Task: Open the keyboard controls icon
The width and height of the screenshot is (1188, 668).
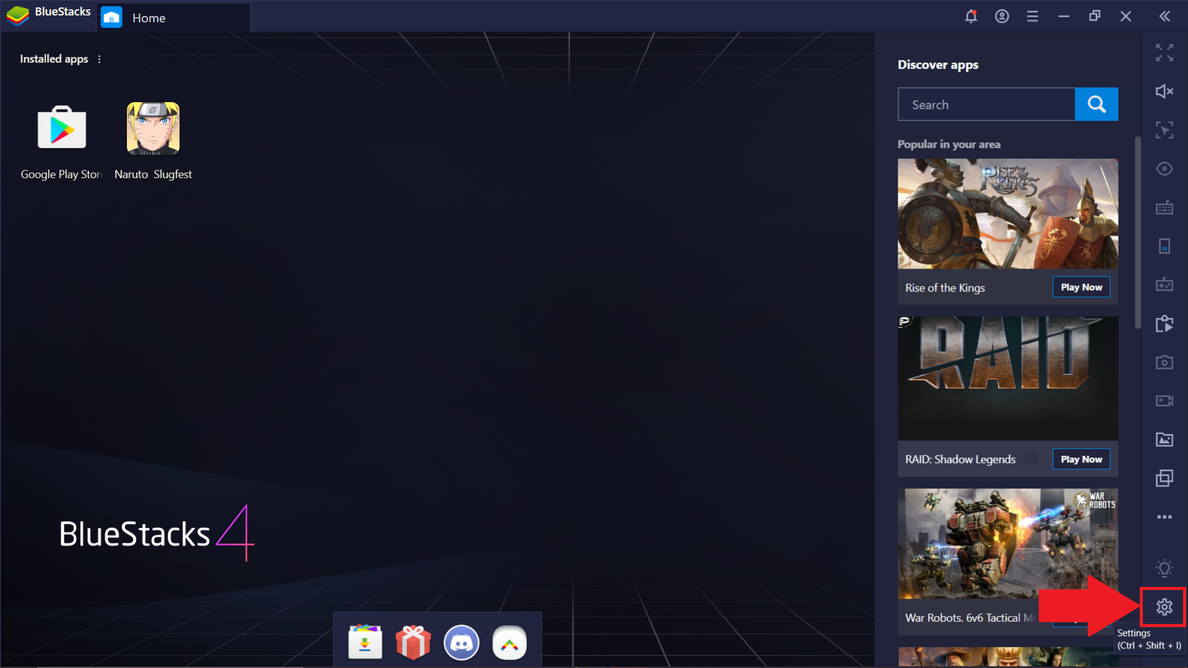Action: 1164,207
